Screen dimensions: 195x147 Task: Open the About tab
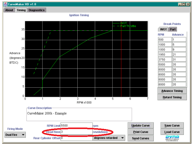click(9, 10)
